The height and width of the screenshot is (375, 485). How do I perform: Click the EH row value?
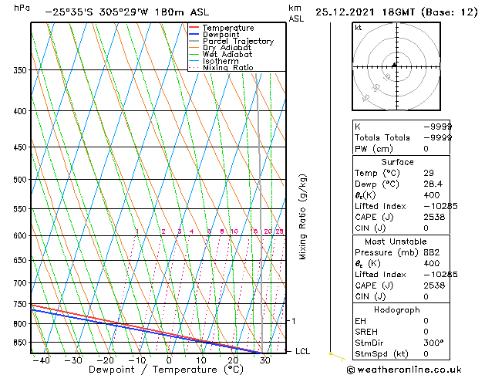pyautogui.click(x=426, y=321)
